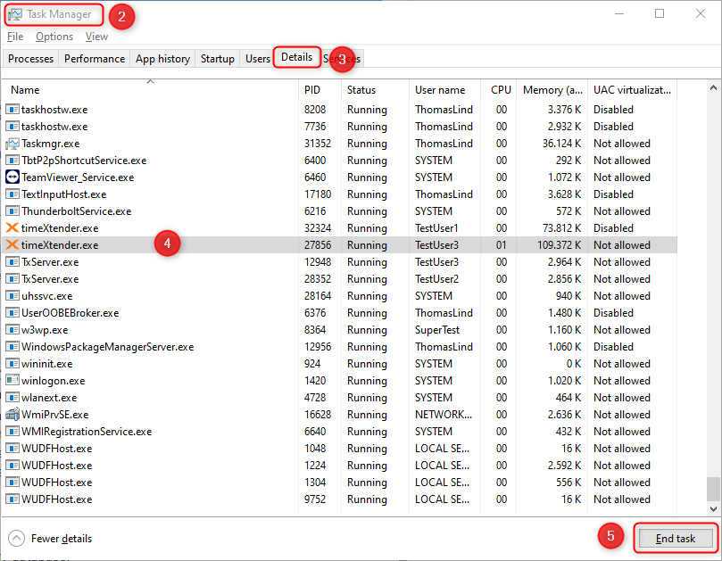Sort by the User name column header
The image size is (722, 561).
click(x=444, y=90)
